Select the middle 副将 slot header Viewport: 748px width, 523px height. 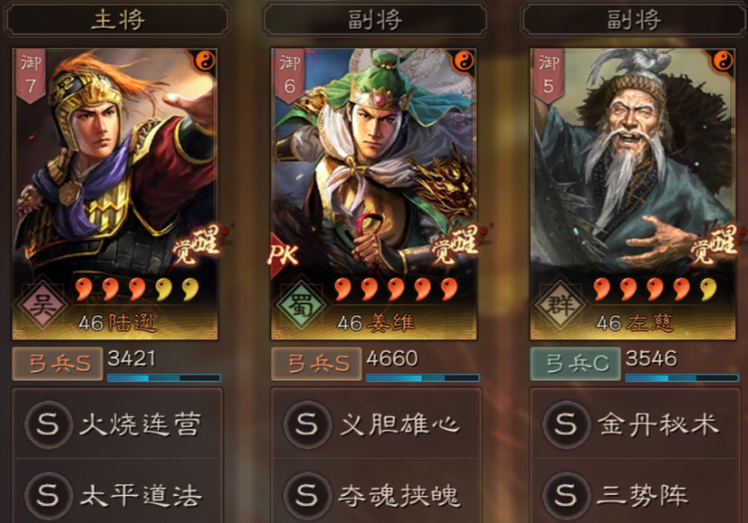coord(376,20)
